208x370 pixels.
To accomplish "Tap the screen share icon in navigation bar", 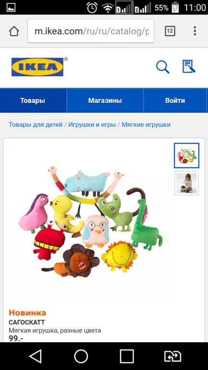I will (172, 356).
